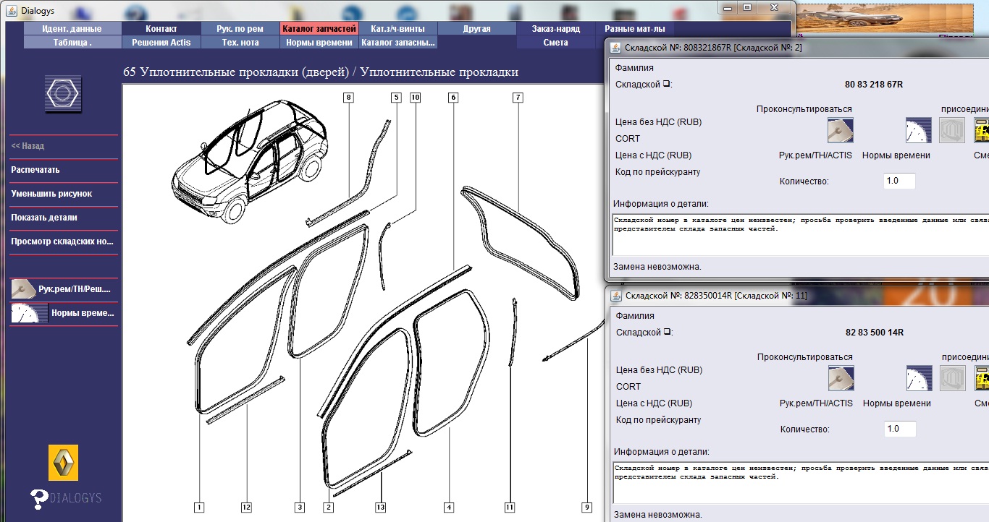Click Показать детали in the sidebar
The height and width of the screenshot is (522, 989).
pos(44,218)
